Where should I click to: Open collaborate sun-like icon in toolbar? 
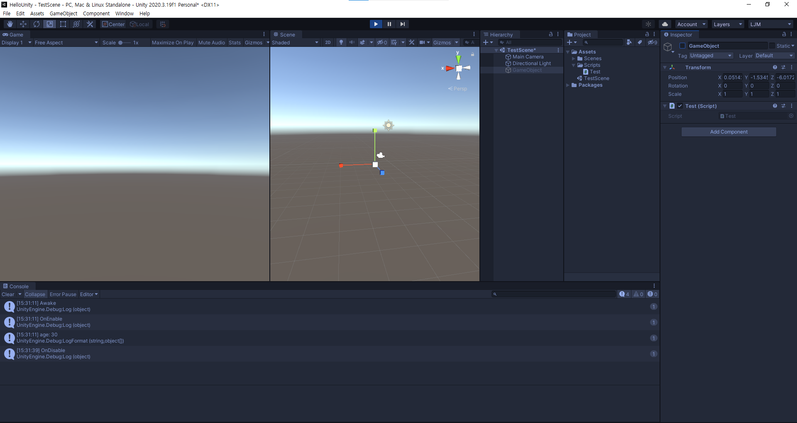click(x=648, y=24)
